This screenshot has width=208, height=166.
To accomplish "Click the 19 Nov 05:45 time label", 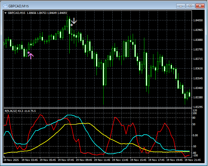I will (x=48, y=160).
